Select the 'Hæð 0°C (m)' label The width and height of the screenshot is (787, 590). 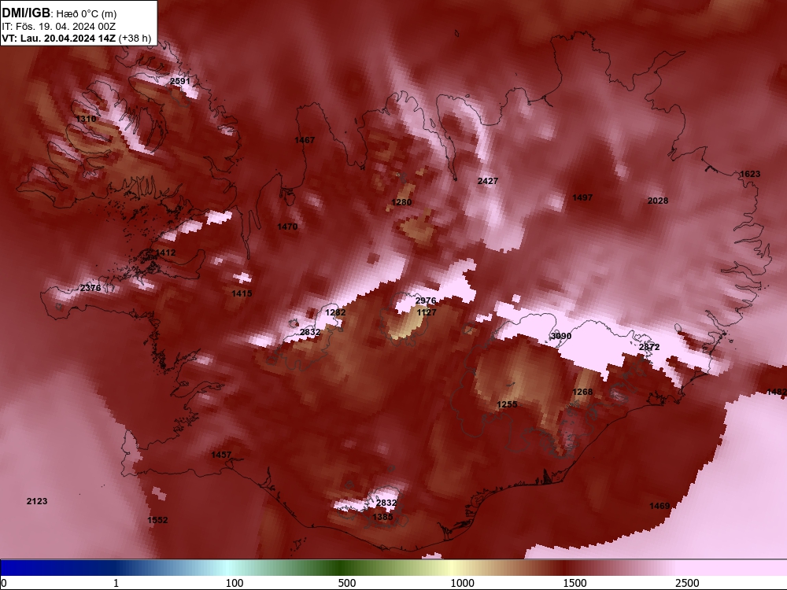point(87,14)
